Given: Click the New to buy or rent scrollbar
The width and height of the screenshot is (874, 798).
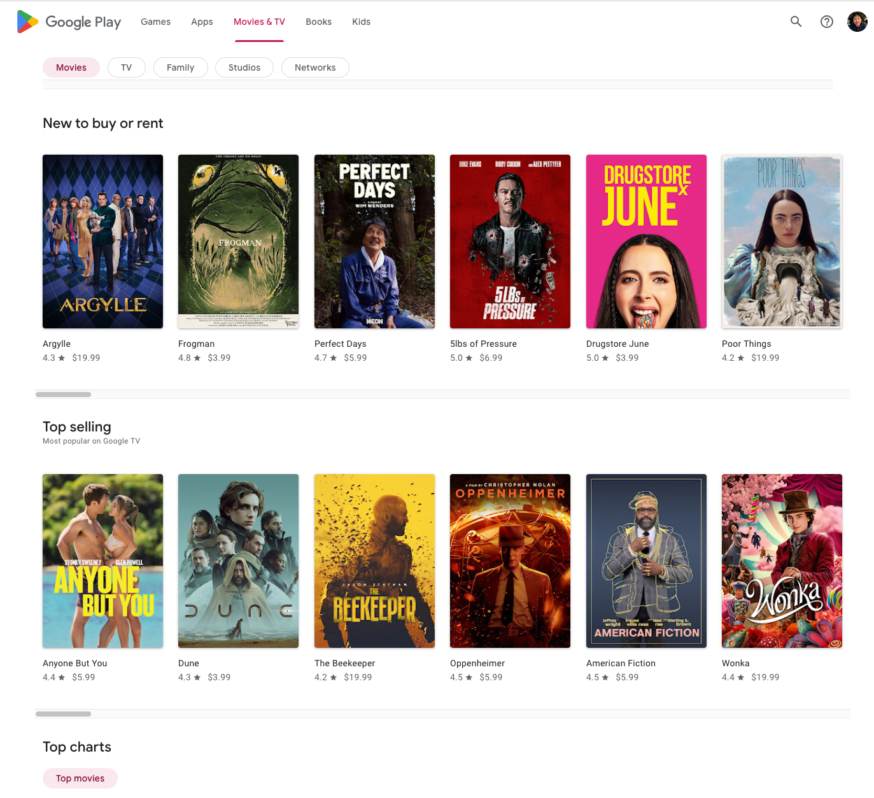Looking at the screenshot, I should click(x=63, y=395).
